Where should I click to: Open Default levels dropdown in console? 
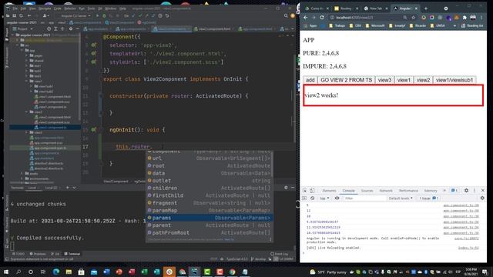401,199
